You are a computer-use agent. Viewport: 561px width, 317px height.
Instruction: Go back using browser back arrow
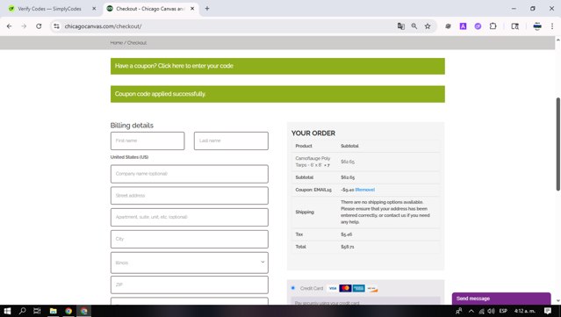(x=10, y=26)
